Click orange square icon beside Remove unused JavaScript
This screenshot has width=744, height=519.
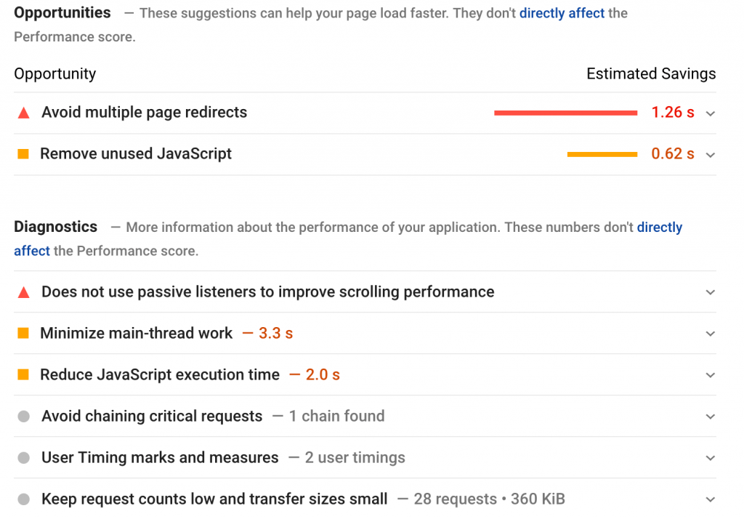point(23,154)
